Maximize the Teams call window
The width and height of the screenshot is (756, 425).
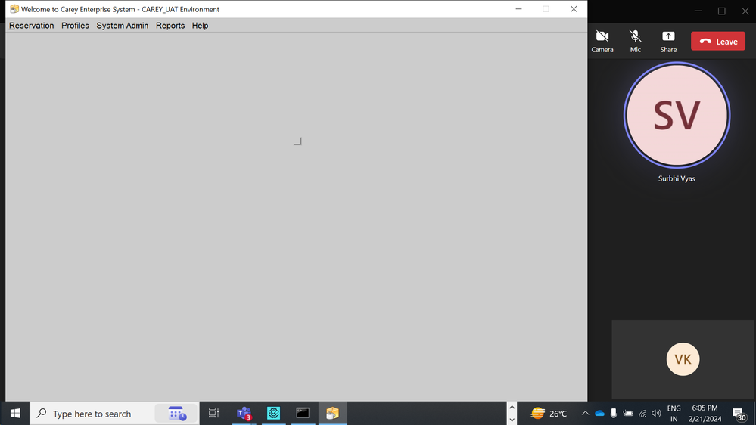pos(722,11)
